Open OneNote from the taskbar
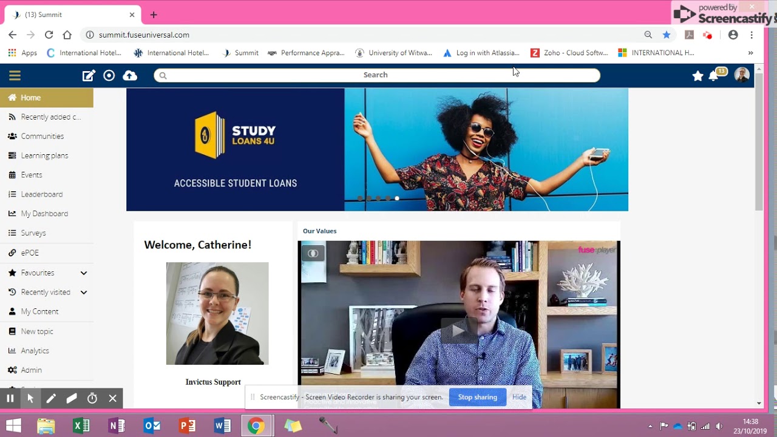The height and width of the screenshot is (437, 777). click(x=117, y=425)
